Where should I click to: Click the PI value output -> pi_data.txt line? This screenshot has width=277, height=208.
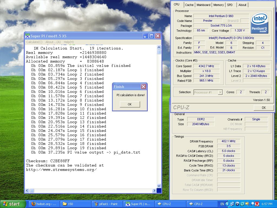[x=86, y=152]
